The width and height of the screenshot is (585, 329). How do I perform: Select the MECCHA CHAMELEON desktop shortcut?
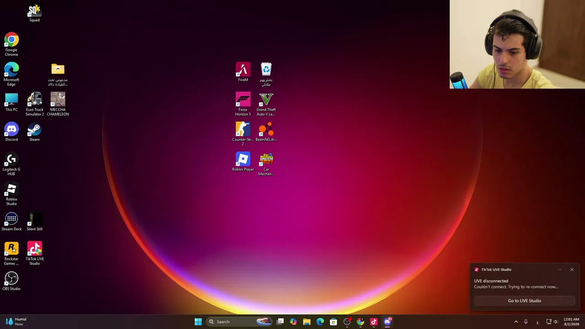point(58,104)
